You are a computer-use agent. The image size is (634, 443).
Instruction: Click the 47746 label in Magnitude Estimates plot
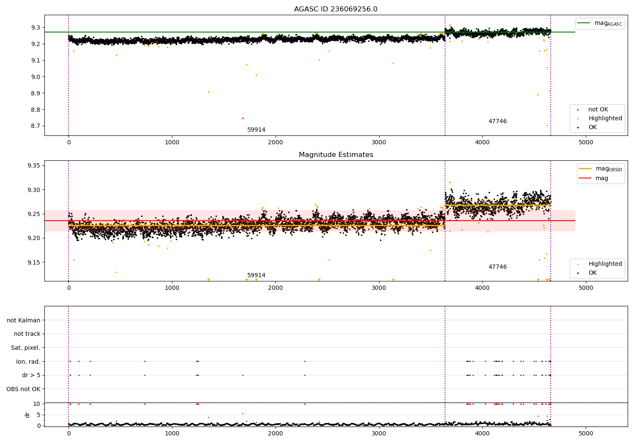[x=497, y=267]
